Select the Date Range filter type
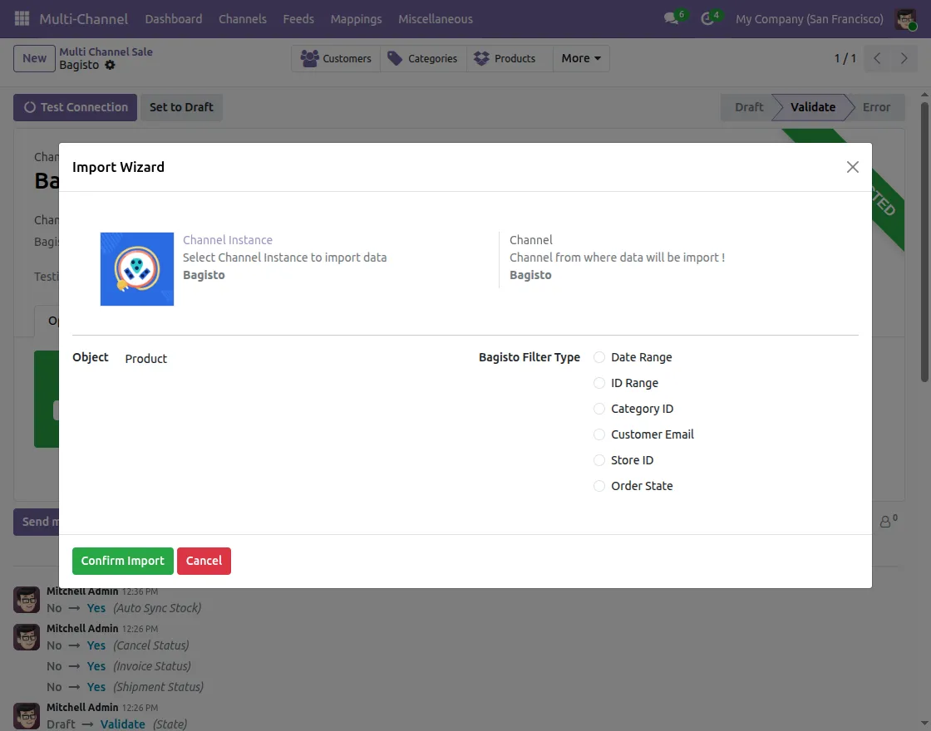Image resolution: width=931 pixels, height=731 pixels. (x=599, y=357)
